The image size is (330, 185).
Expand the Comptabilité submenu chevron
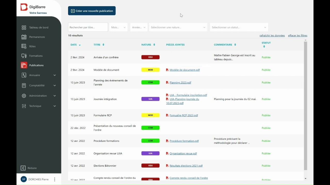(x=55, y=86)
